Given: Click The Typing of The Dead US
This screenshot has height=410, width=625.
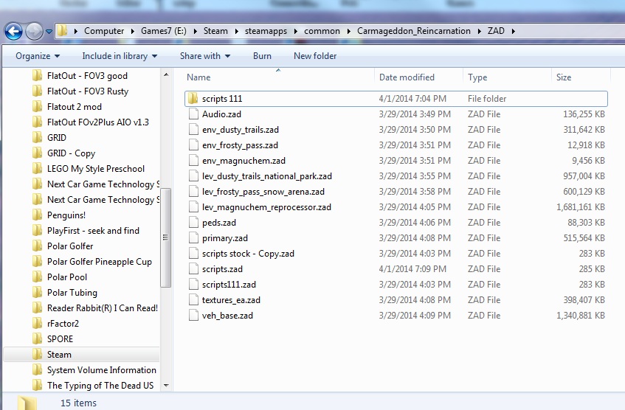Looking at the screenshot, I should pyautogui.click(x=100, y=385).
